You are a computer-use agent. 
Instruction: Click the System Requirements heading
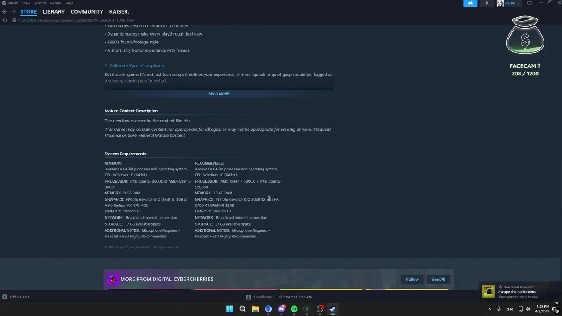click(x=126, y=154)
